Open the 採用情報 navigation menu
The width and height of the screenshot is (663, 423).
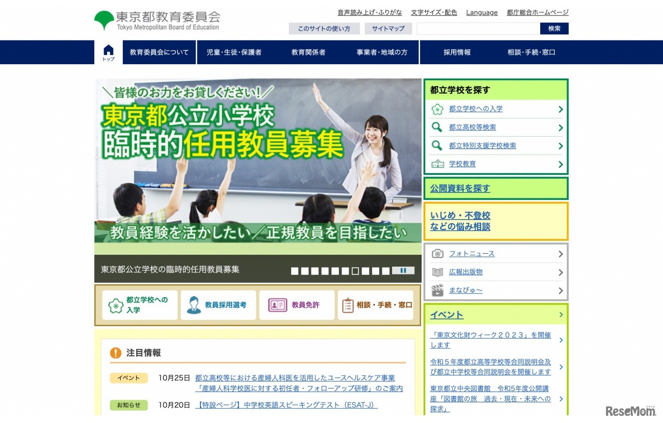coord(457,52)
